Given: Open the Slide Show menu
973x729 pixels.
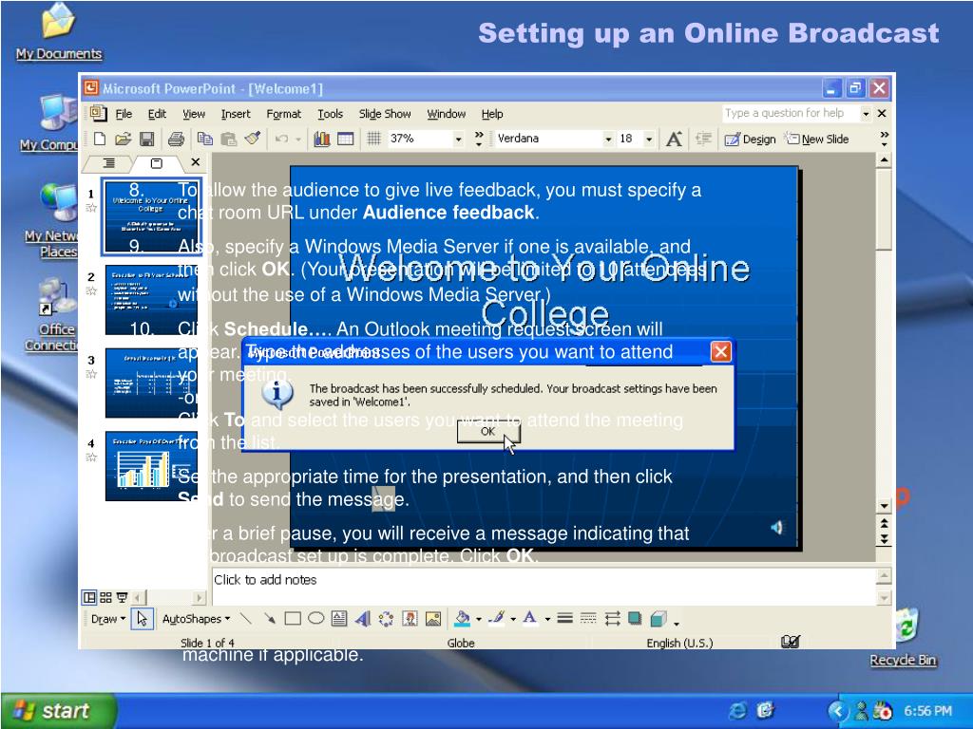Looking at the screenshot, I should (x=385, y=114).
